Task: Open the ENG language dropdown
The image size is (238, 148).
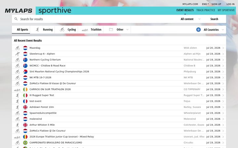Action: pos(205,4)
